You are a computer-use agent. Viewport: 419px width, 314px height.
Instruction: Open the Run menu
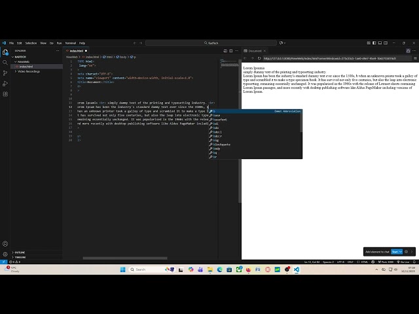59,43
